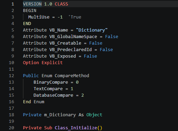
Task: Click VB_PredeclaredId attribute name
Action: 70,50
